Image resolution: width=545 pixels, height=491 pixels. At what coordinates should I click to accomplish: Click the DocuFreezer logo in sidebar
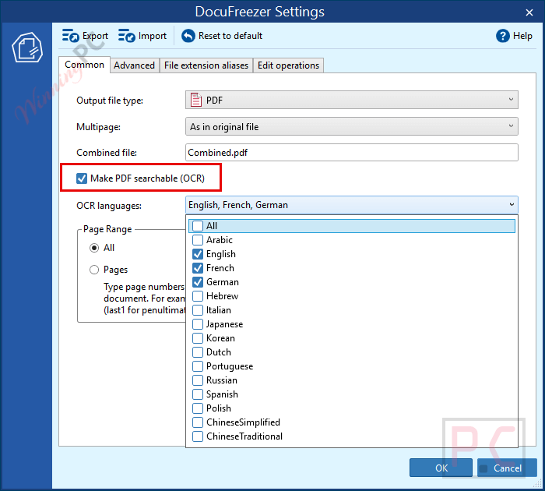27,48
